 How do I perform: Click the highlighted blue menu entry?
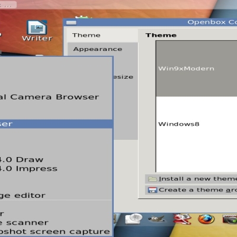tap(56, 124)
